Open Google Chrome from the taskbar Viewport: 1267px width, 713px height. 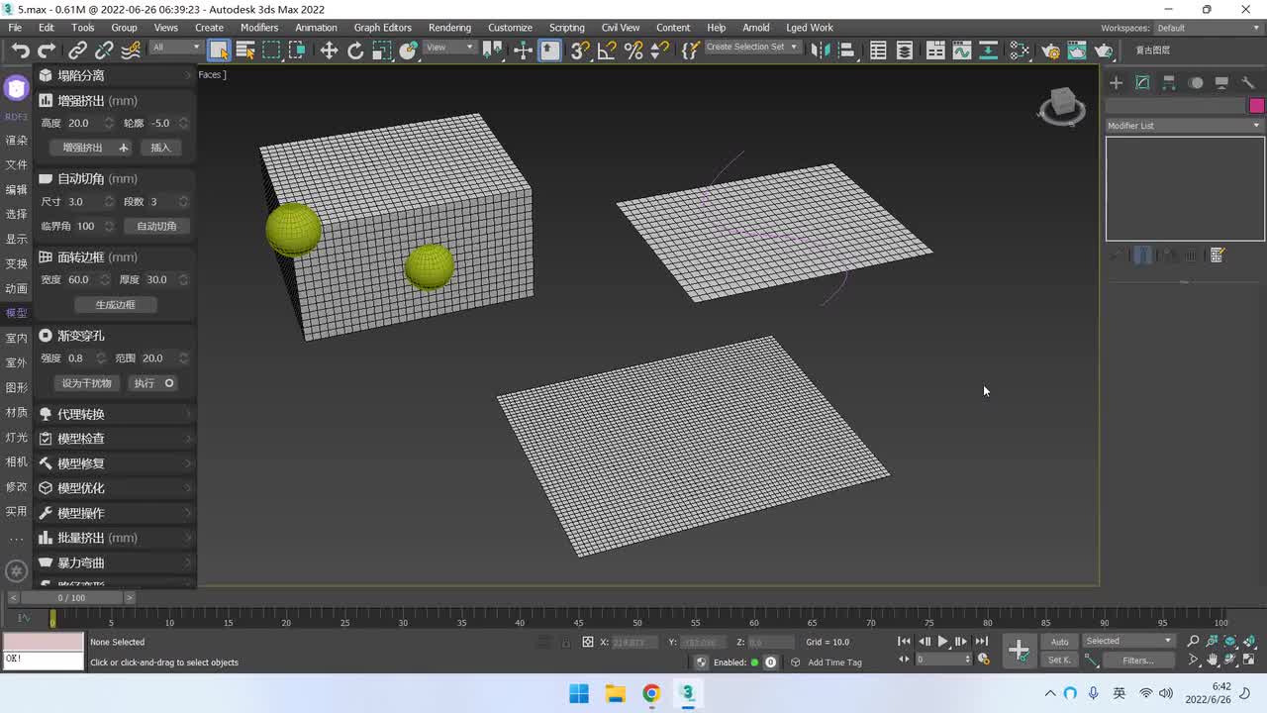651,693
